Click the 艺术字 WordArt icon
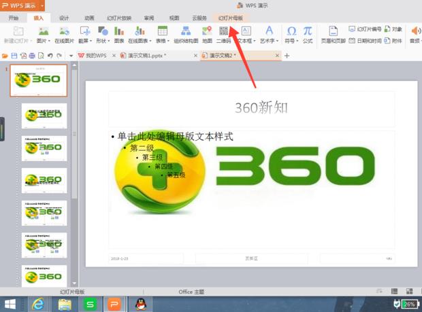The image size is (422, 312). [x=269, y=31]
